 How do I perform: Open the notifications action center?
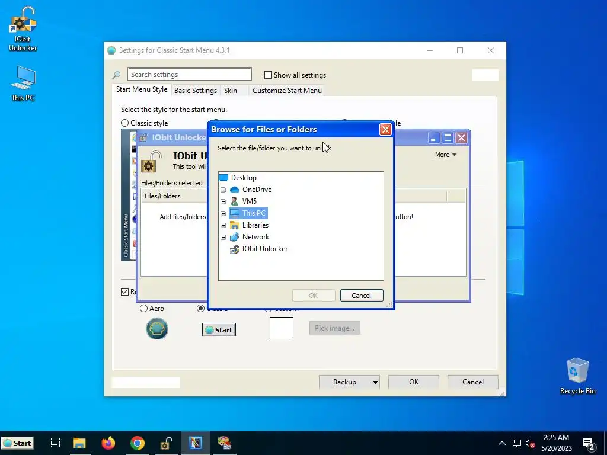[588, 443]
